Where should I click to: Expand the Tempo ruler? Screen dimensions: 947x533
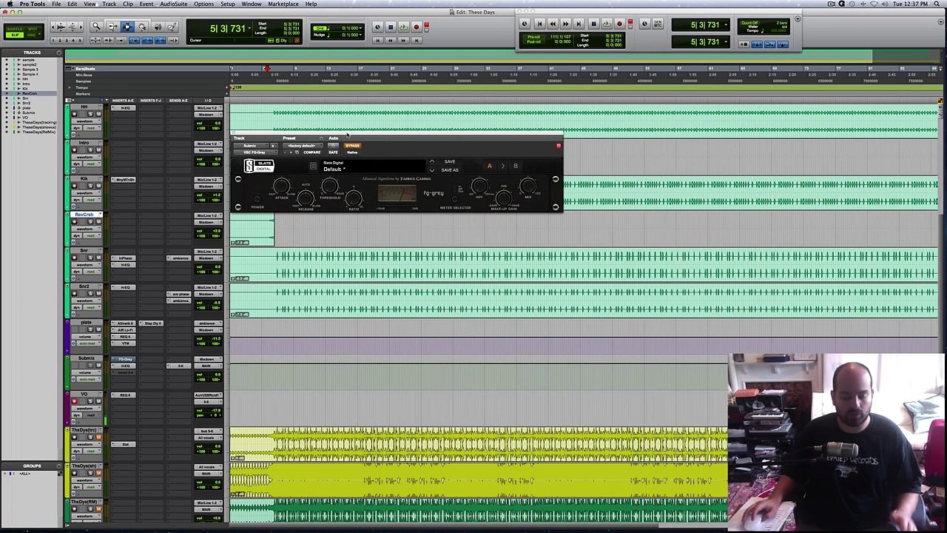[x=70, y=87]
